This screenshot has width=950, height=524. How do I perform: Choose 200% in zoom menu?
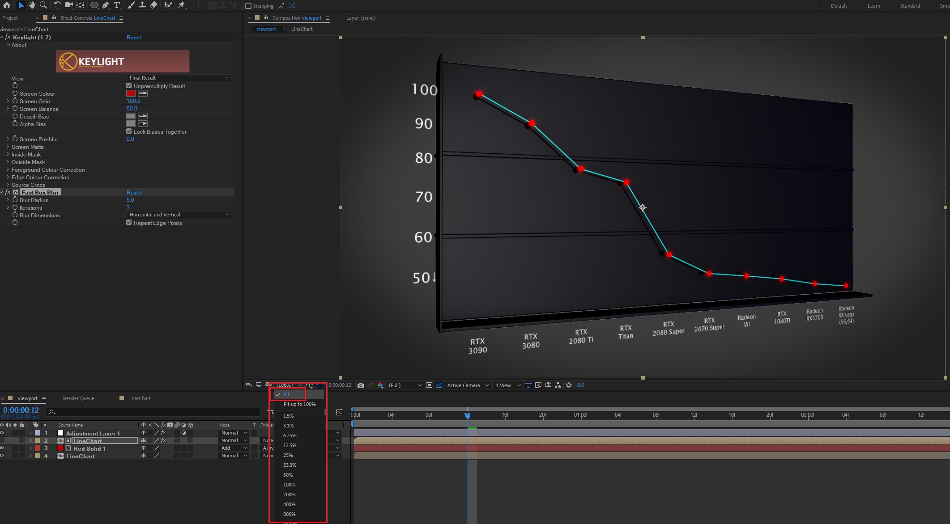[x=289, y=495]
